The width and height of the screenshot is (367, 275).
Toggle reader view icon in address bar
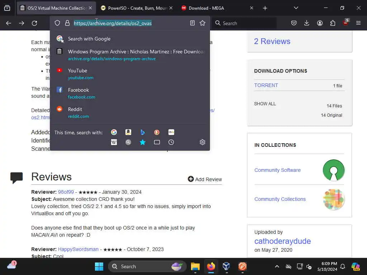[192, 23]
